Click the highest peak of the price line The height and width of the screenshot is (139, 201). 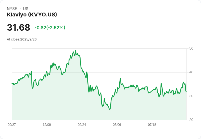pos(75,51)
